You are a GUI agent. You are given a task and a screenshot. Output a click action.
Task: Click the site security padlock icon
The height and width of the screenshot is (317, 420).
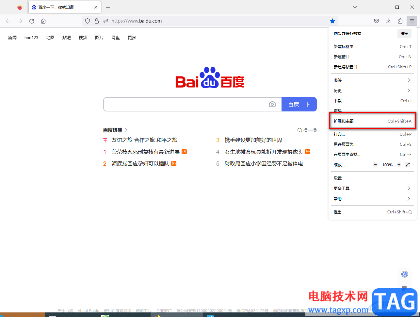(x=97, y=21)
